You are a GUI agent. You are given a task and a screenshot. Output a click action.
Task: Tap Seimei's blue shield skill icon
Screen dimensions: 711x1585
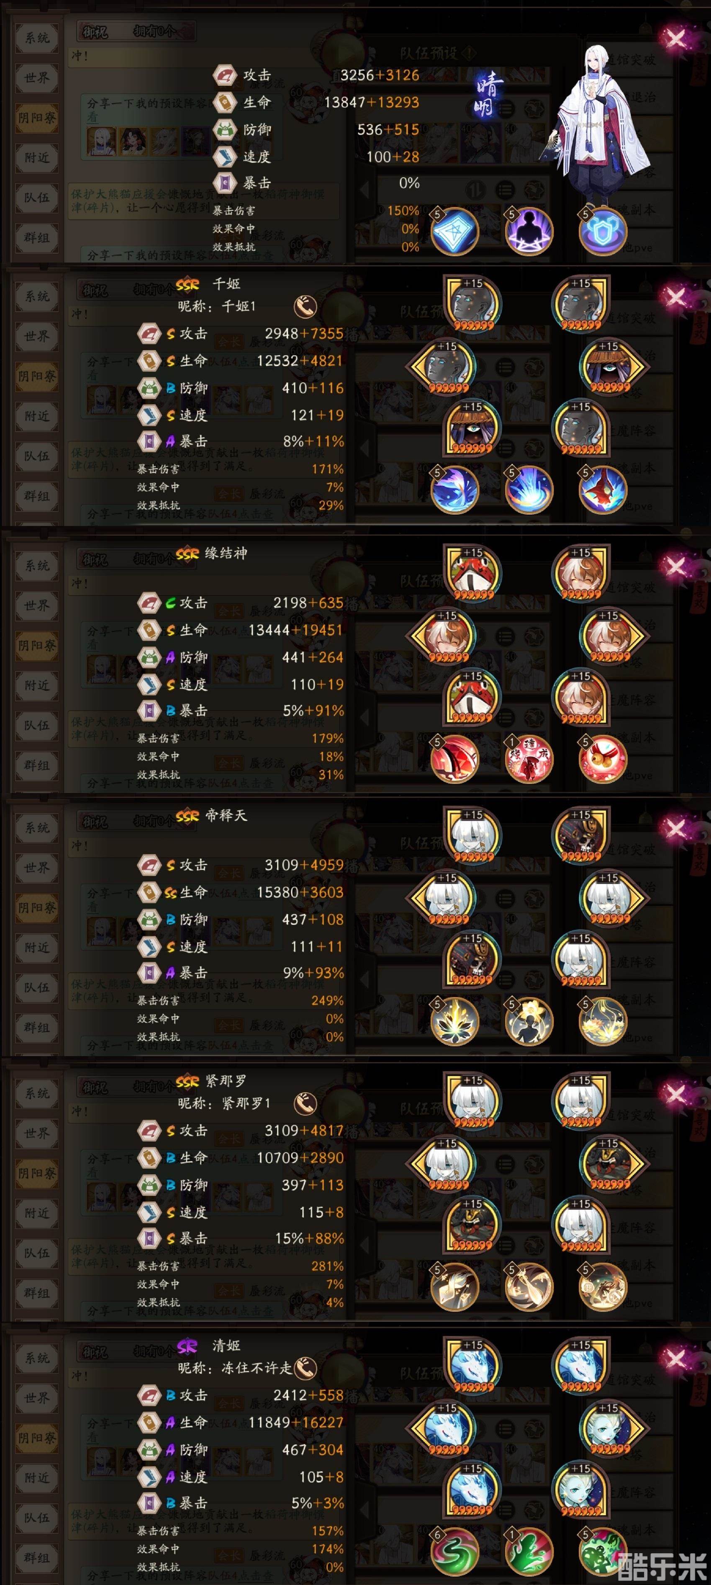click(603, 231)
